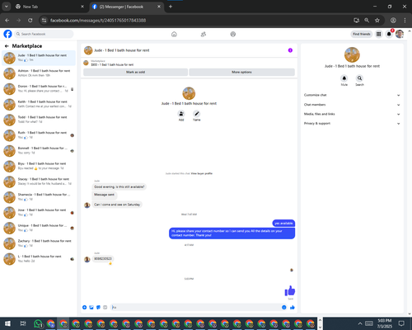Click the back arrow next to Marketplace
412x330 pixels.
click(x=7, y=46)
